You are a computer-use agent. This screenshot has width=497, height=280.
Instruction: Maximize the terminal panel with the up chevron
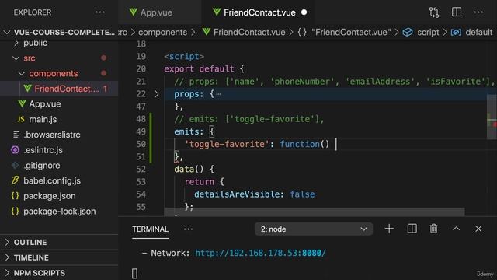click(x=456, y=229)
